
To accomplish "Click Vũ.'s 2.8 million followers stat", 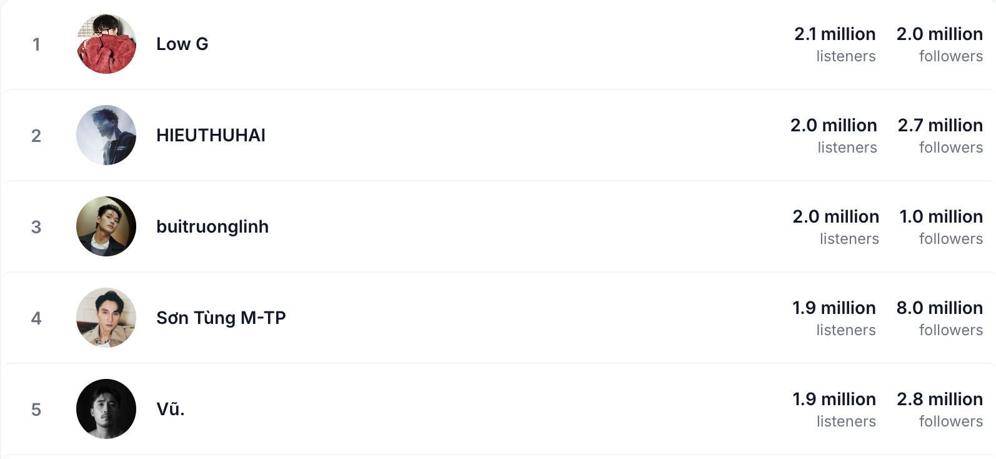I will click(x=940, y=400).
